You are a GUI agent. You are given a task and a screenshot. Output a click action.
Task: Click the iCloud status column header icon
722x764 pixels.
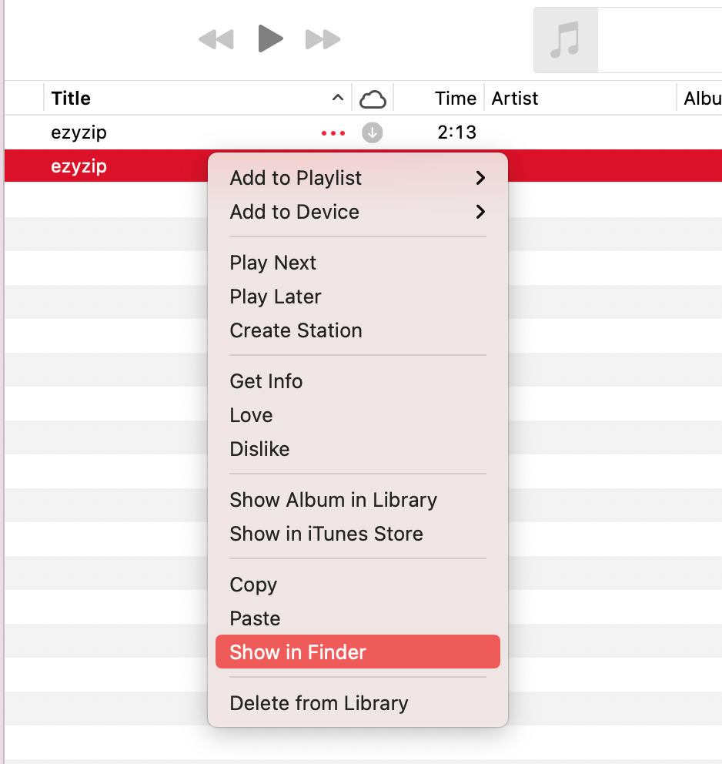tap(373, 98)
